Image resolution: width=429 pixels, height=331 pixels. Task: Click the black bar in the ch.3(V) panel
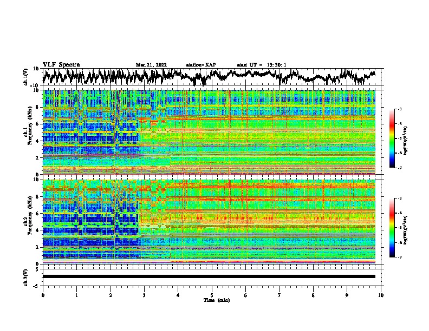209,276
